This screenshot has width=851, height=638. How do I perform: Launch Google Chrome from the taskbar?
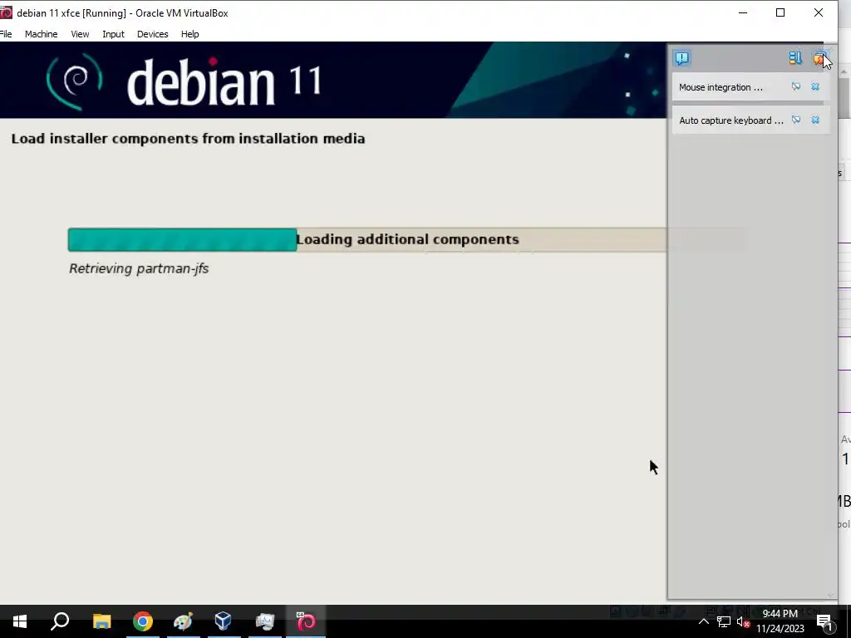click(x=143, y=621)
